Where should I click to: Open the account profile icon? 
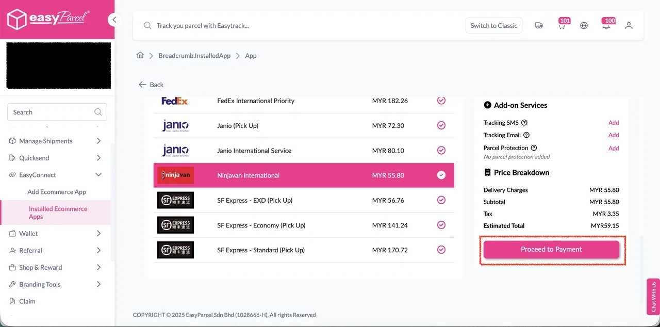click(x=629, y=25)
